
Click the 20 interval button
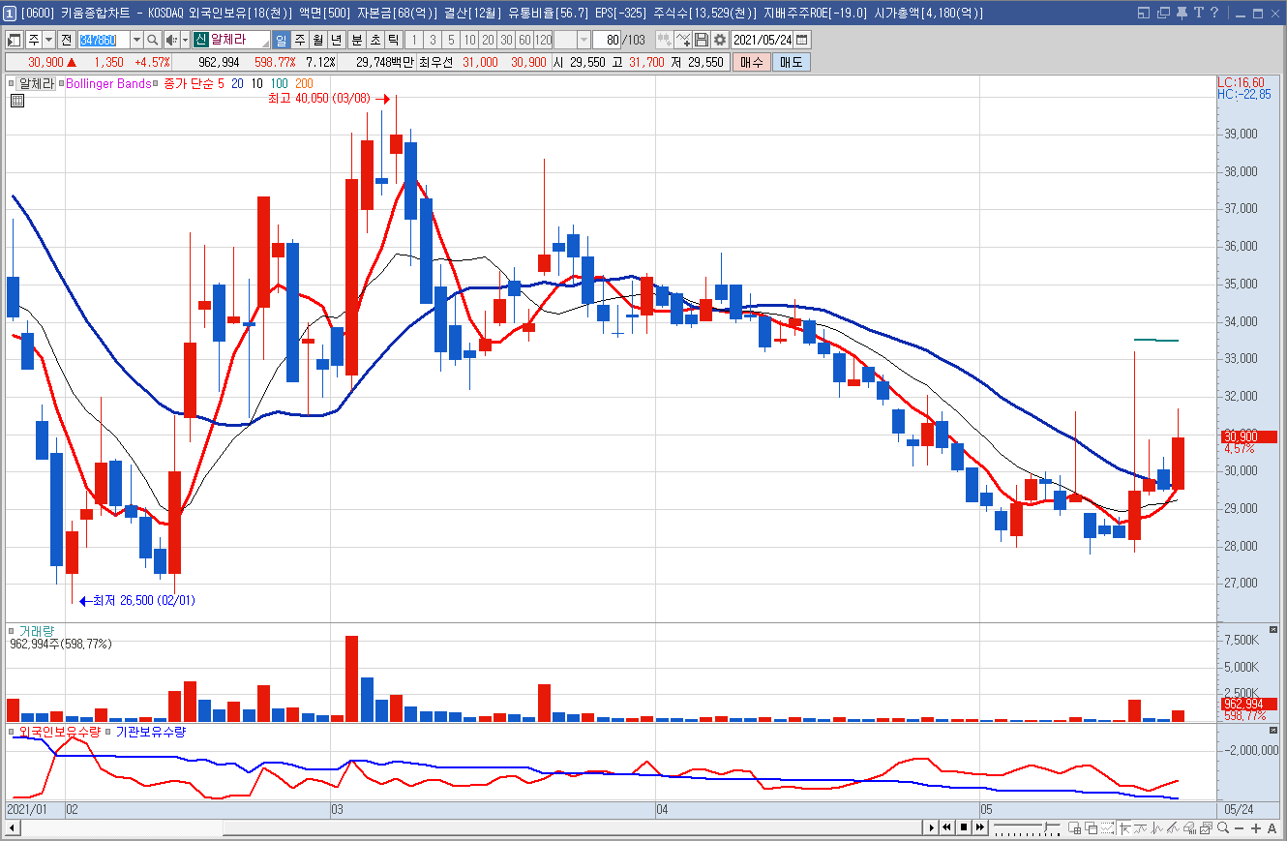488,40
